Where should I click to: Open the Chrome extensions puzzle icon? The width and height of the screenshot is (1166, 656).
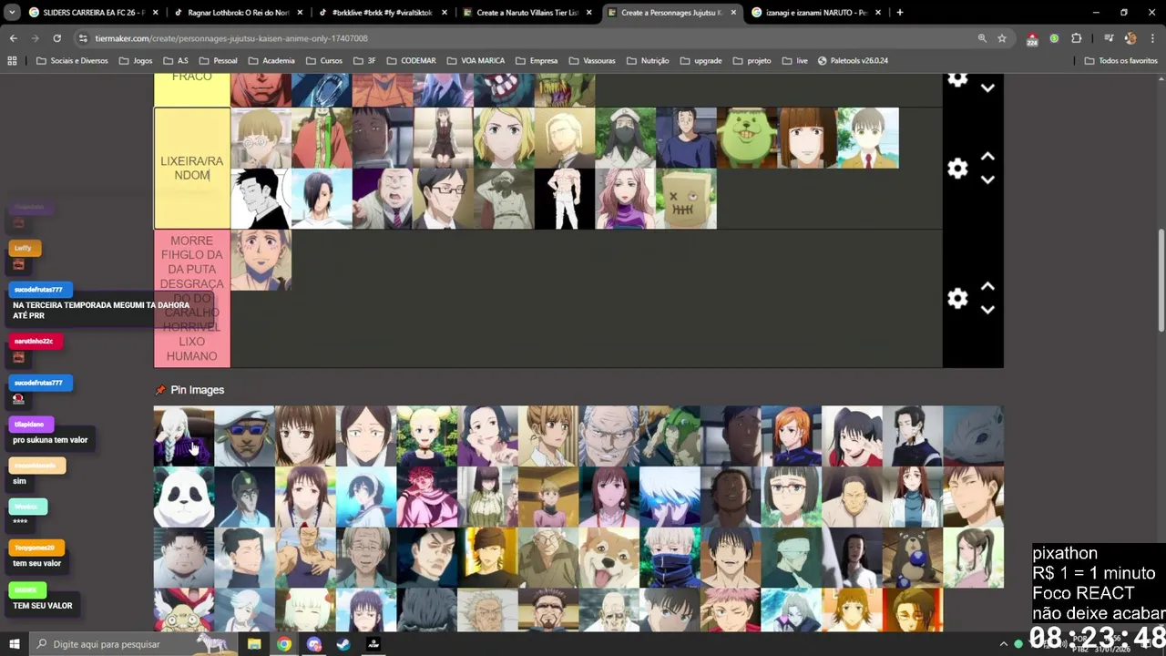[1077, 38]
